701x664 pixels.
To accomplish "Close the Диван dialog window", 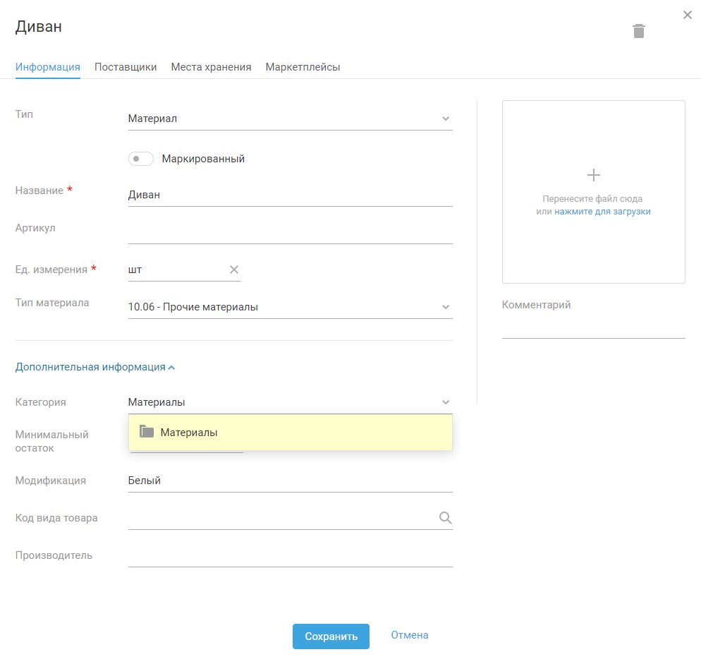I will pyautogui.click(x=688, y=15).
